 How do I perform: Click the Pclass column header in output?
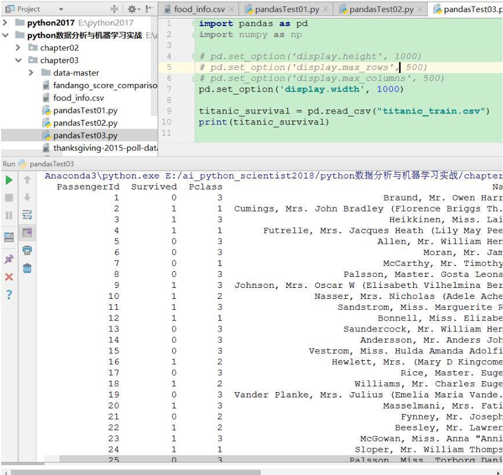coord(205,187)
